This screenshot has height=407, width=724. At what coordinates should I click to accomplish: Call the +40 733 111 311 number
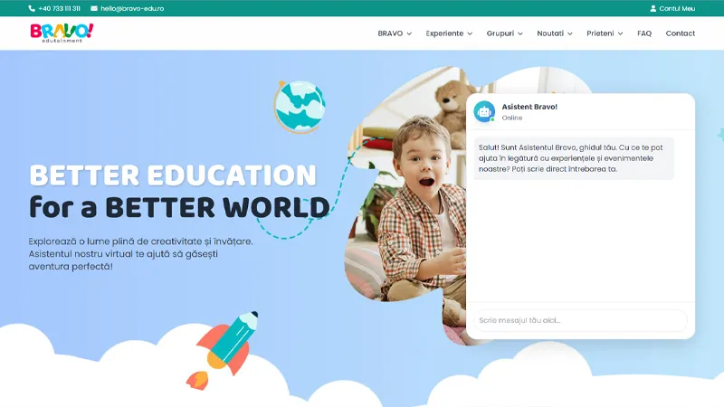[59, 8]
